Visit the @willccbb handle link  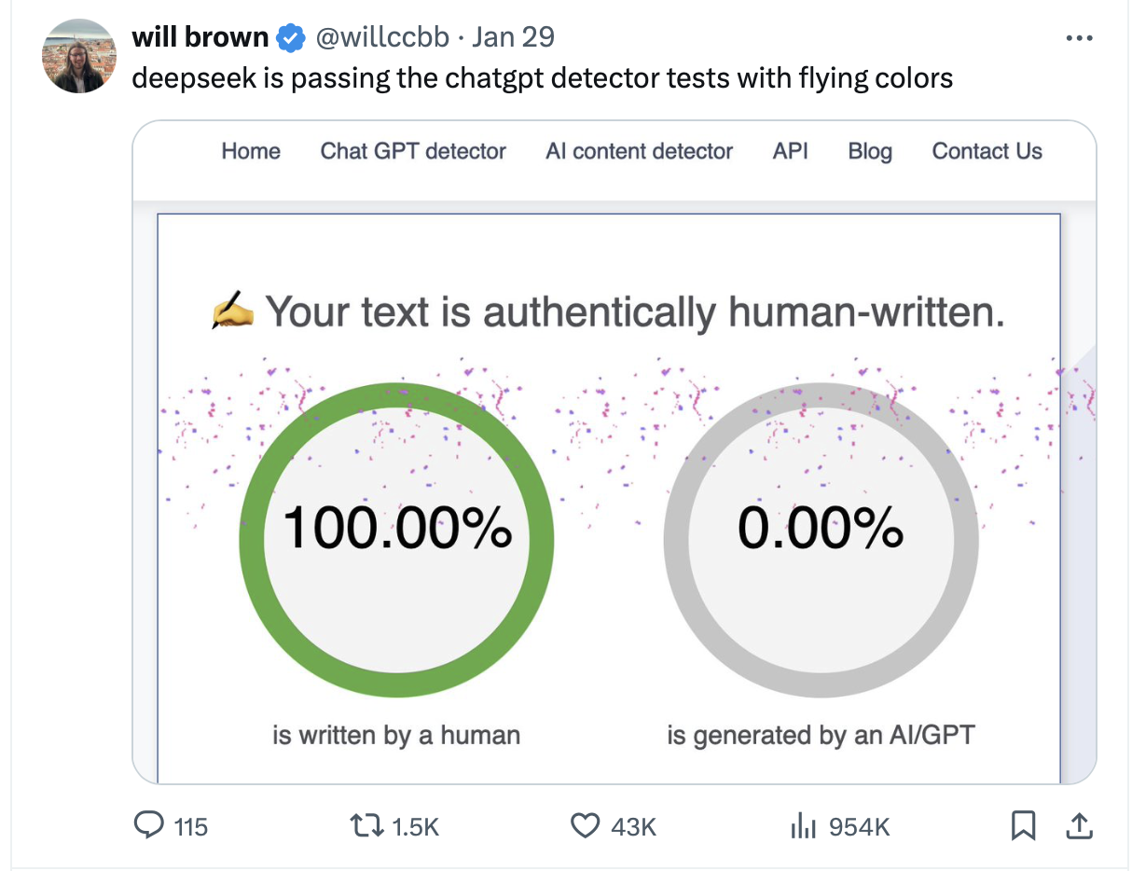pyautogui.click(x=382, y=38)
